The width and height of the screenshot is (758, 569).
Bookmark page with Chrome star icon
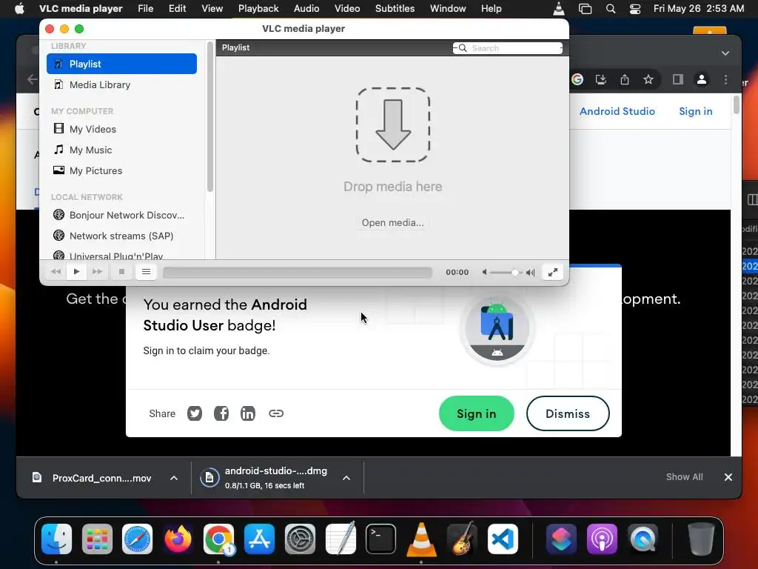pos(648,79)
